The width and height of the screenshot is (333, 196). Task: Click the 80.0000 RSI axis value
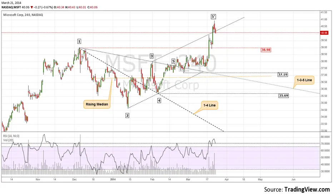coord(325,137)
